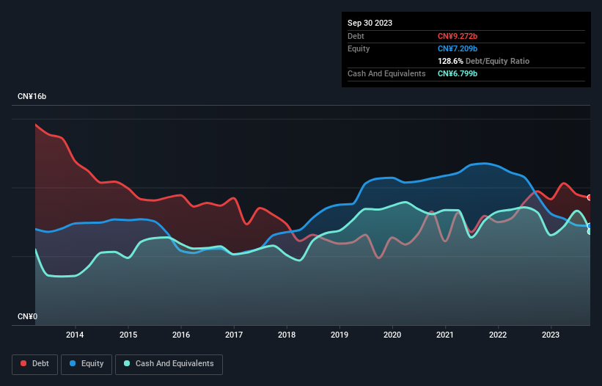Click the teal Cash endpoint marker
Image resolution: width=602 pixels, height=386 pixels.
pyautogui.click(x=590, y=232)
